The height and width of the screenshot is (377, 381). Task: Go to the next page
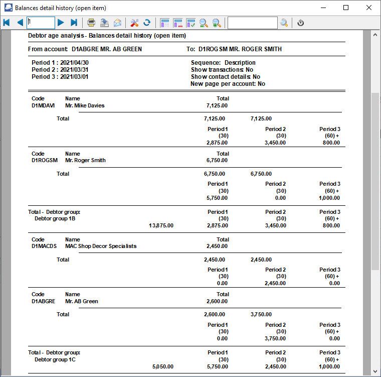tap(61, 23)
